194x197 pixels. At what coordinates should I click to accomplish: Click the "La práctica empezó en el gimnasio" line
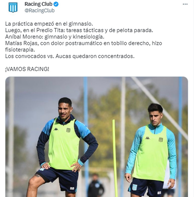(49, 24)
